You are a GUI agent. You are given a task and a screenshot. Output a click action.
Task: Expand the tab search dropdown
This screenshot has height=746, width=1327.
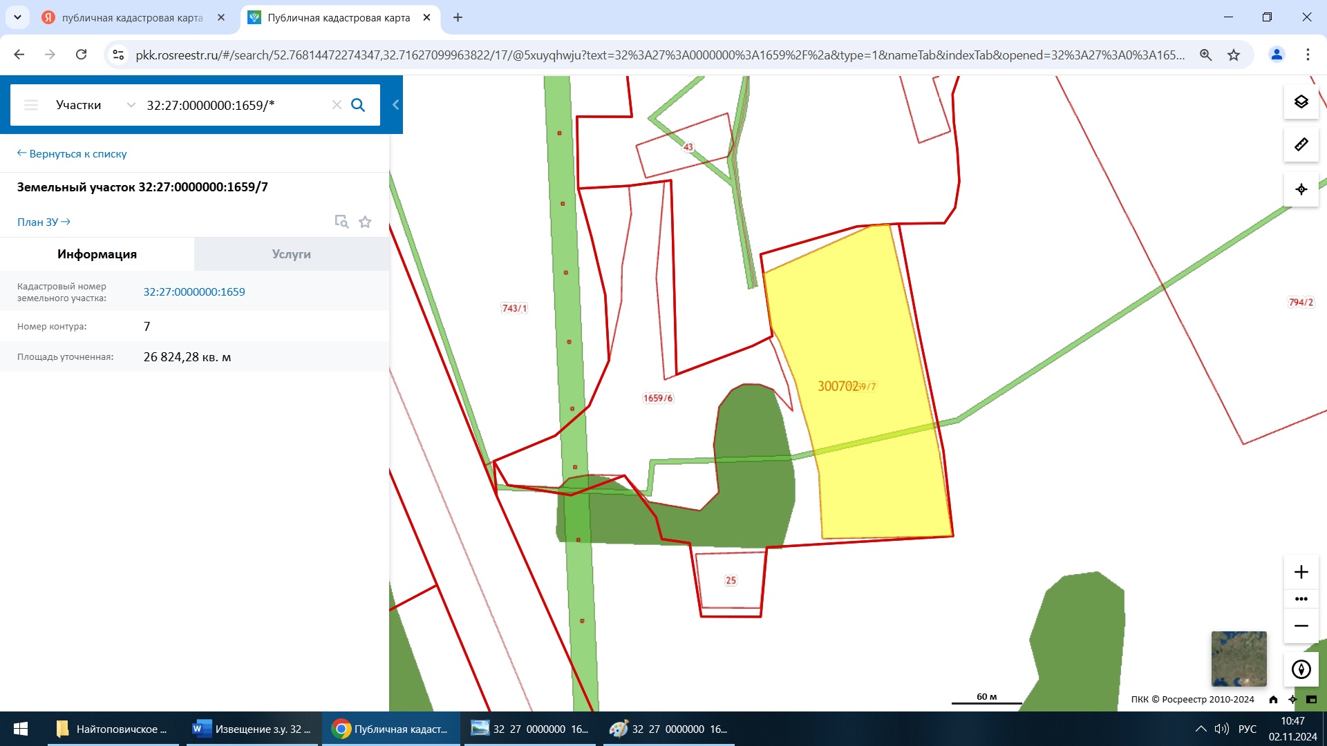[x=17, y=17]
